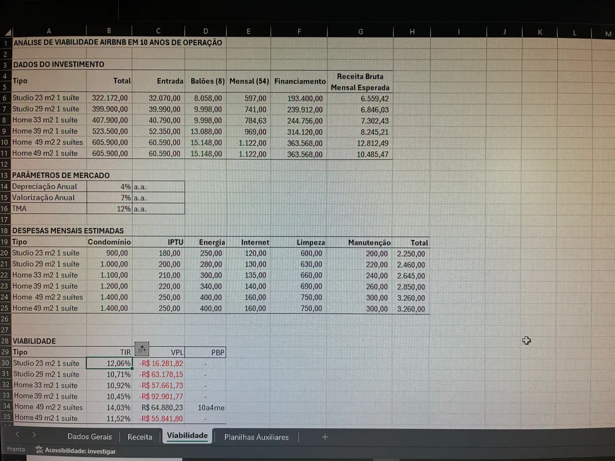Screen dimensions: 615x461
Task: Select the Mensal (54) heading cell
Action: tap(249, 81)
